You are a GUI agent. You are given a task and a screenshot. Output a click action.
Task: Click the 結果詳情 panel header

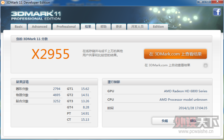(x=22, y=82)
